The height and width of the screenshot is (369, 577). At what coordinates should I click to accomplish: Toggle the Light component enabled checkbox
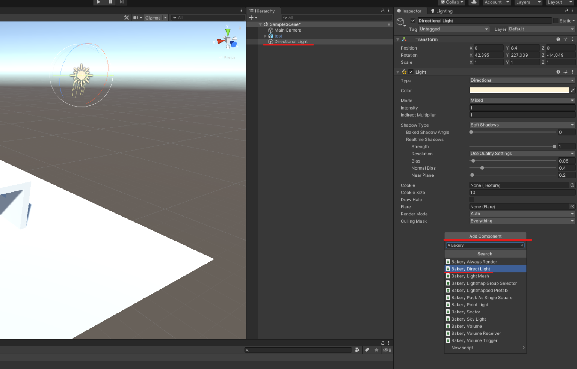point(411,72)
